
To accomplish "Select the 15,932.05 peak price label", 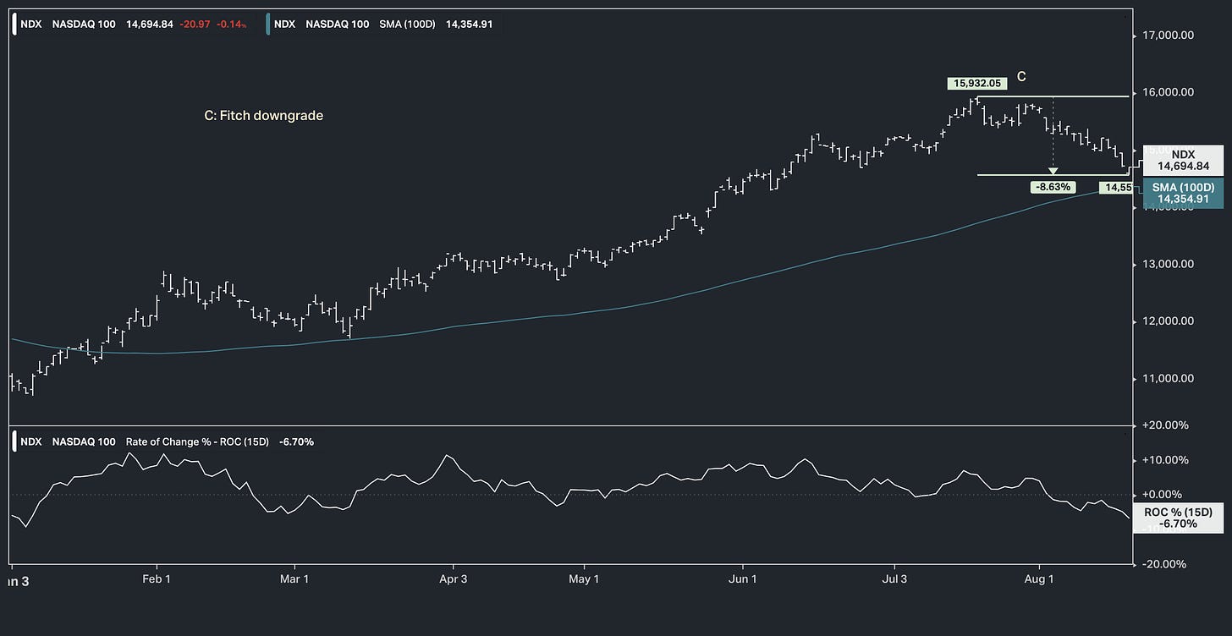I will pos(977,84).
